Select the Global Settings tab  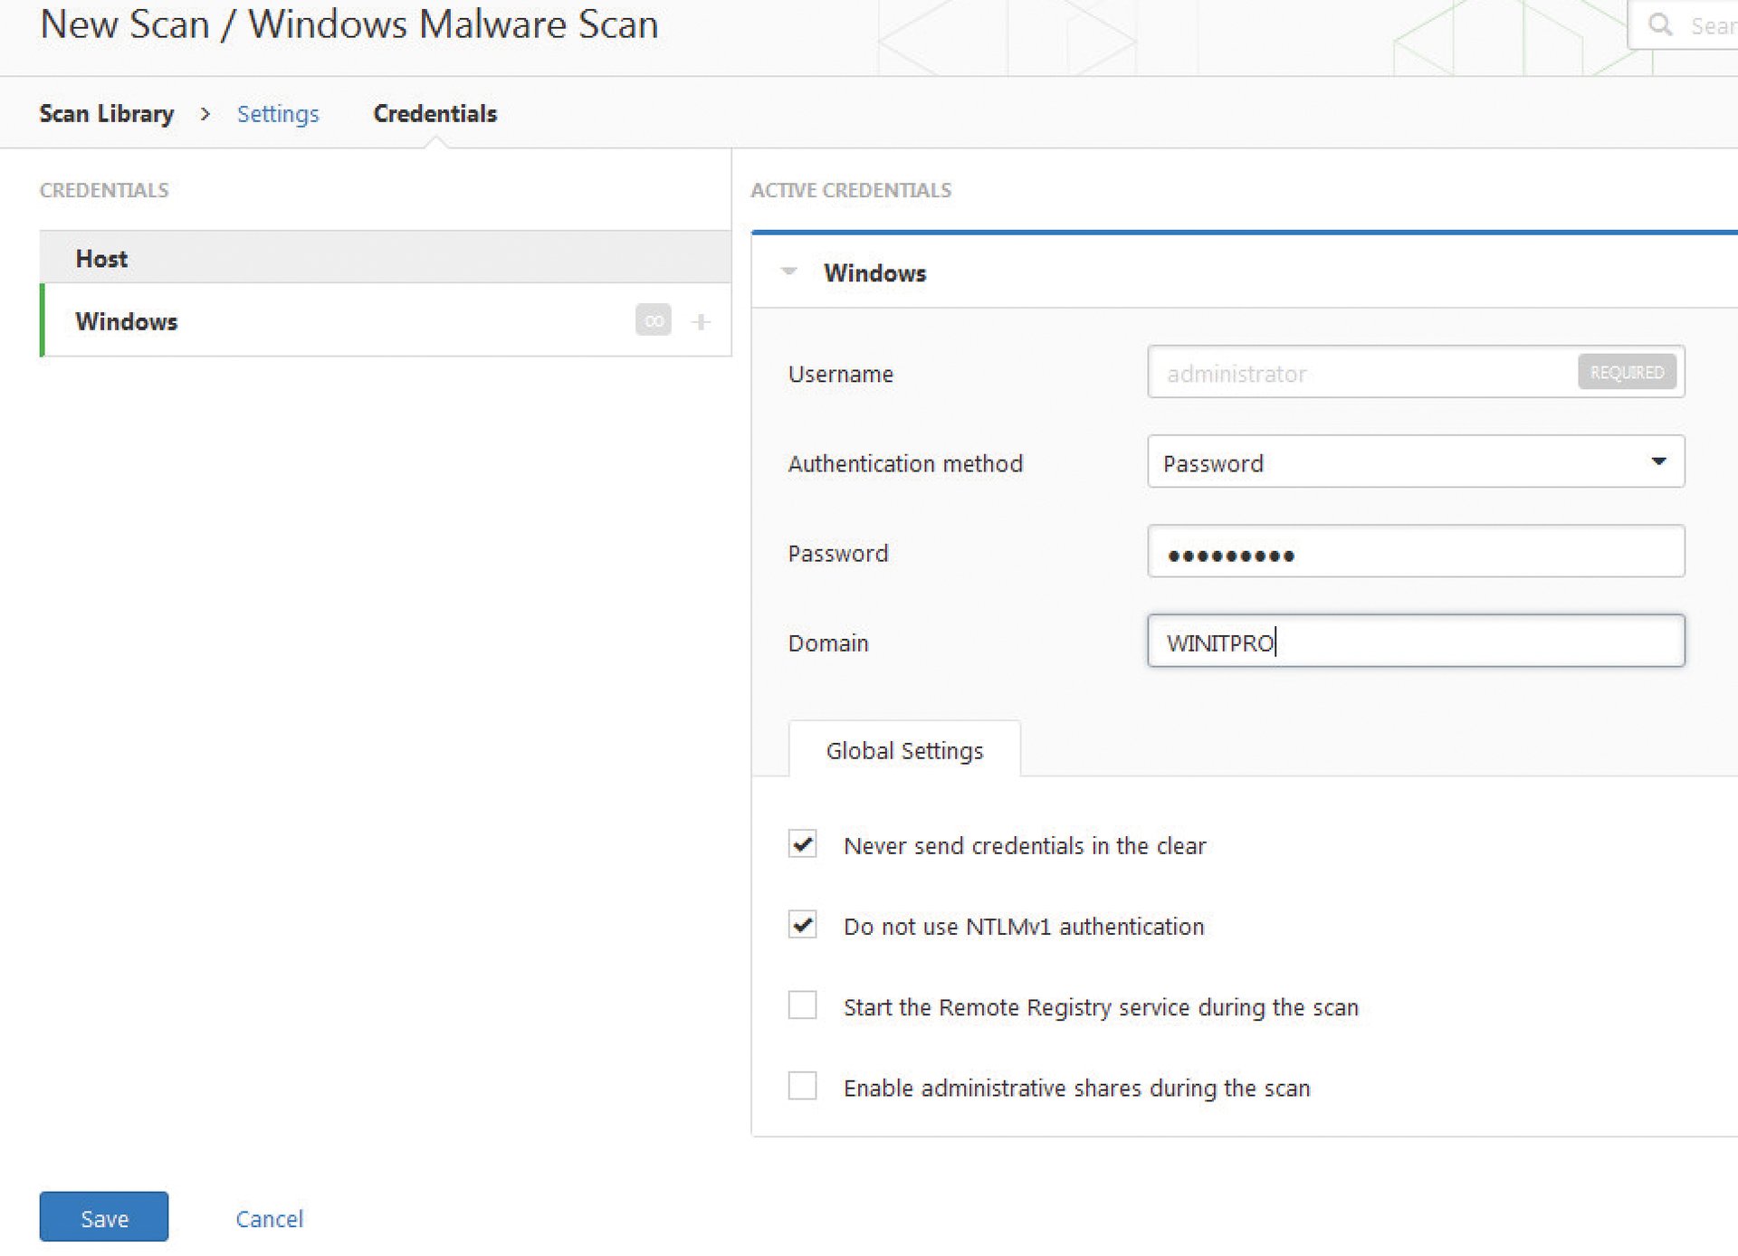(903, 750)
